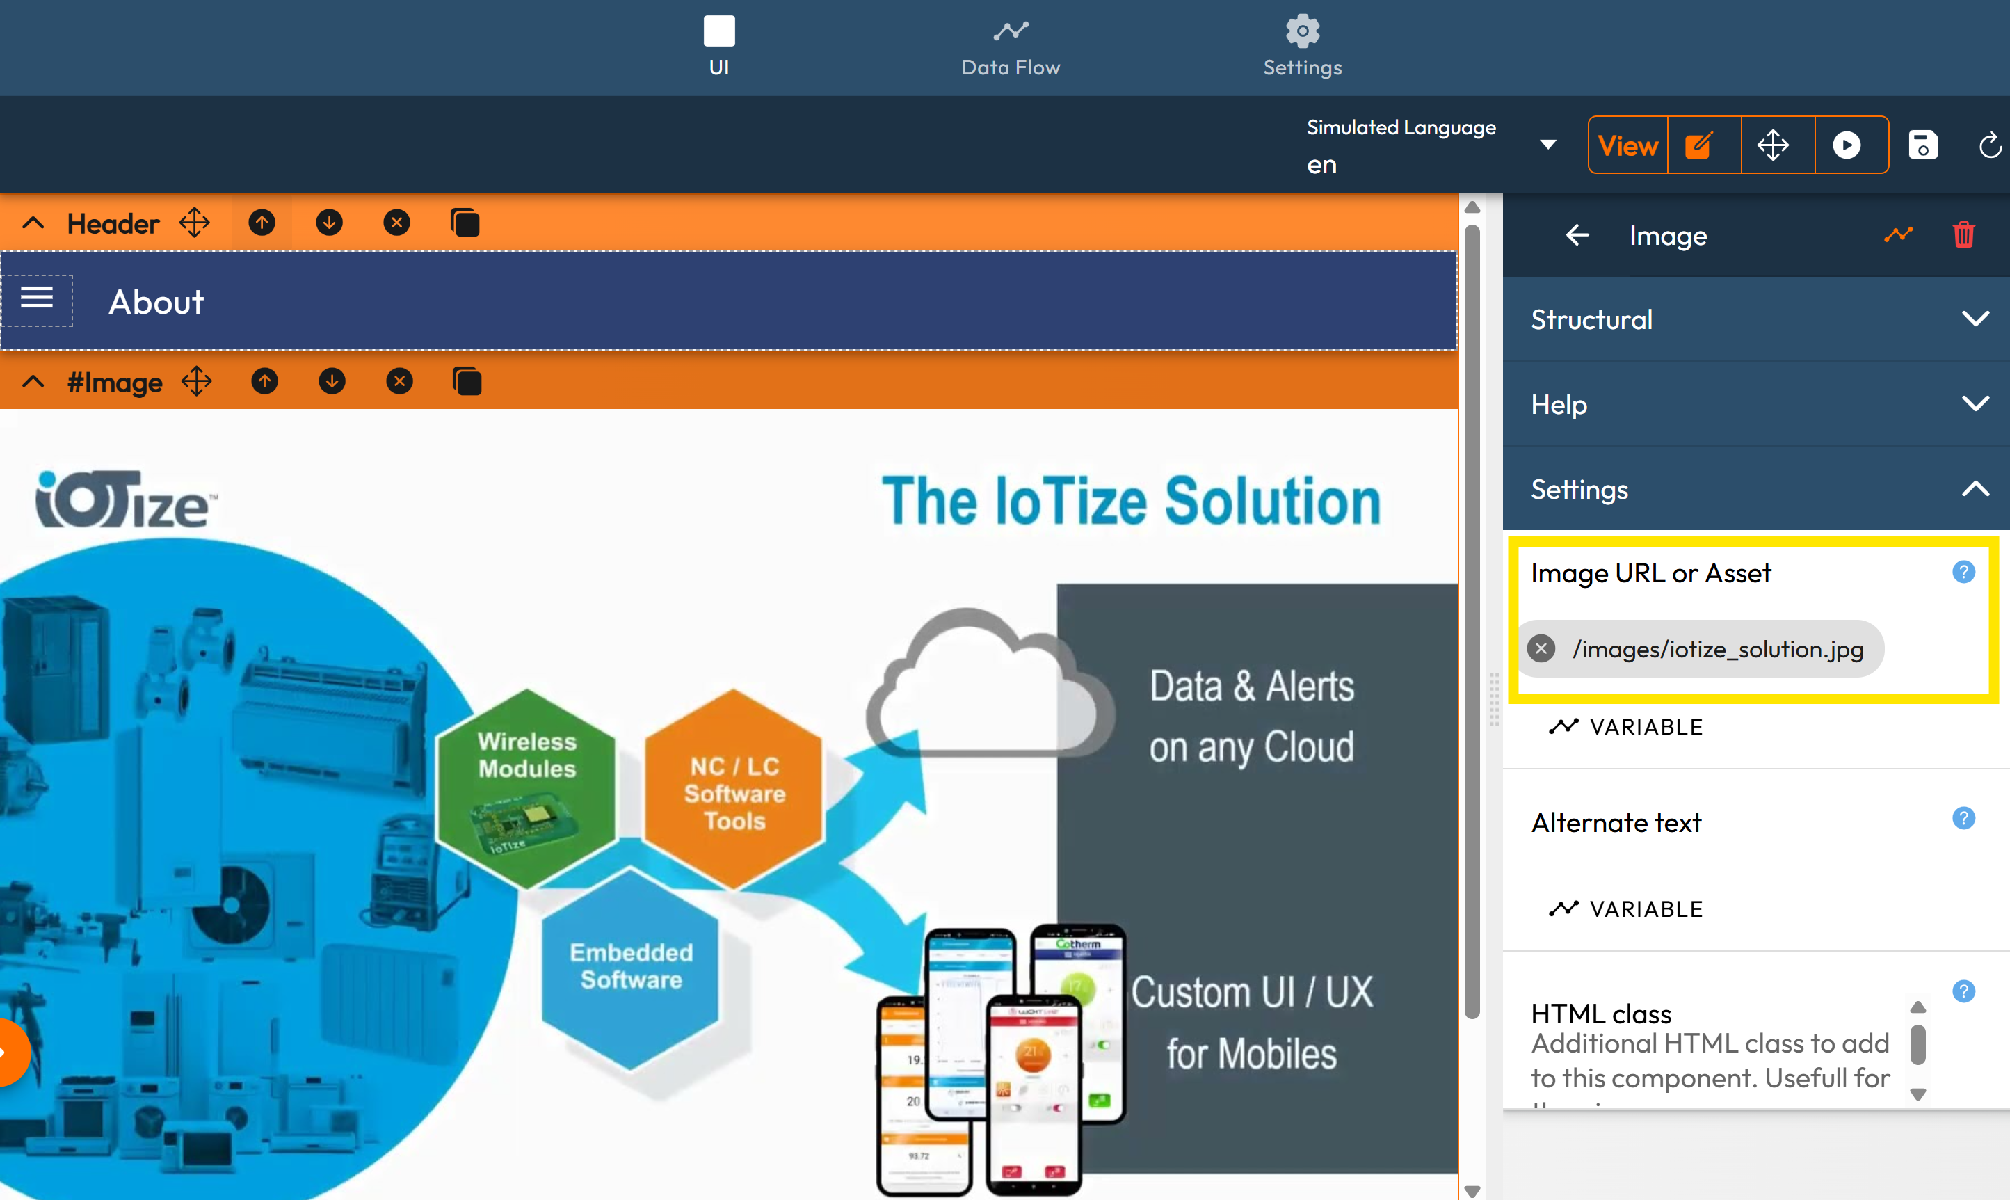
Task: Open the Simulated Language dropdown
Action: (1547, 145)
